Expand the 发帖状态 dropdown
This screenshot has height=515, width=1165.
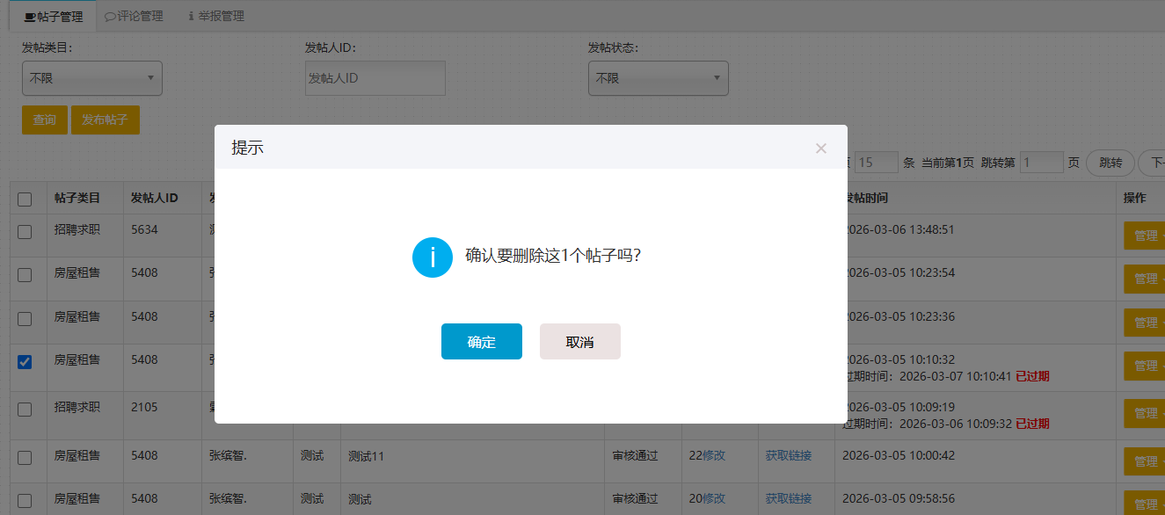tap(658, 78)
